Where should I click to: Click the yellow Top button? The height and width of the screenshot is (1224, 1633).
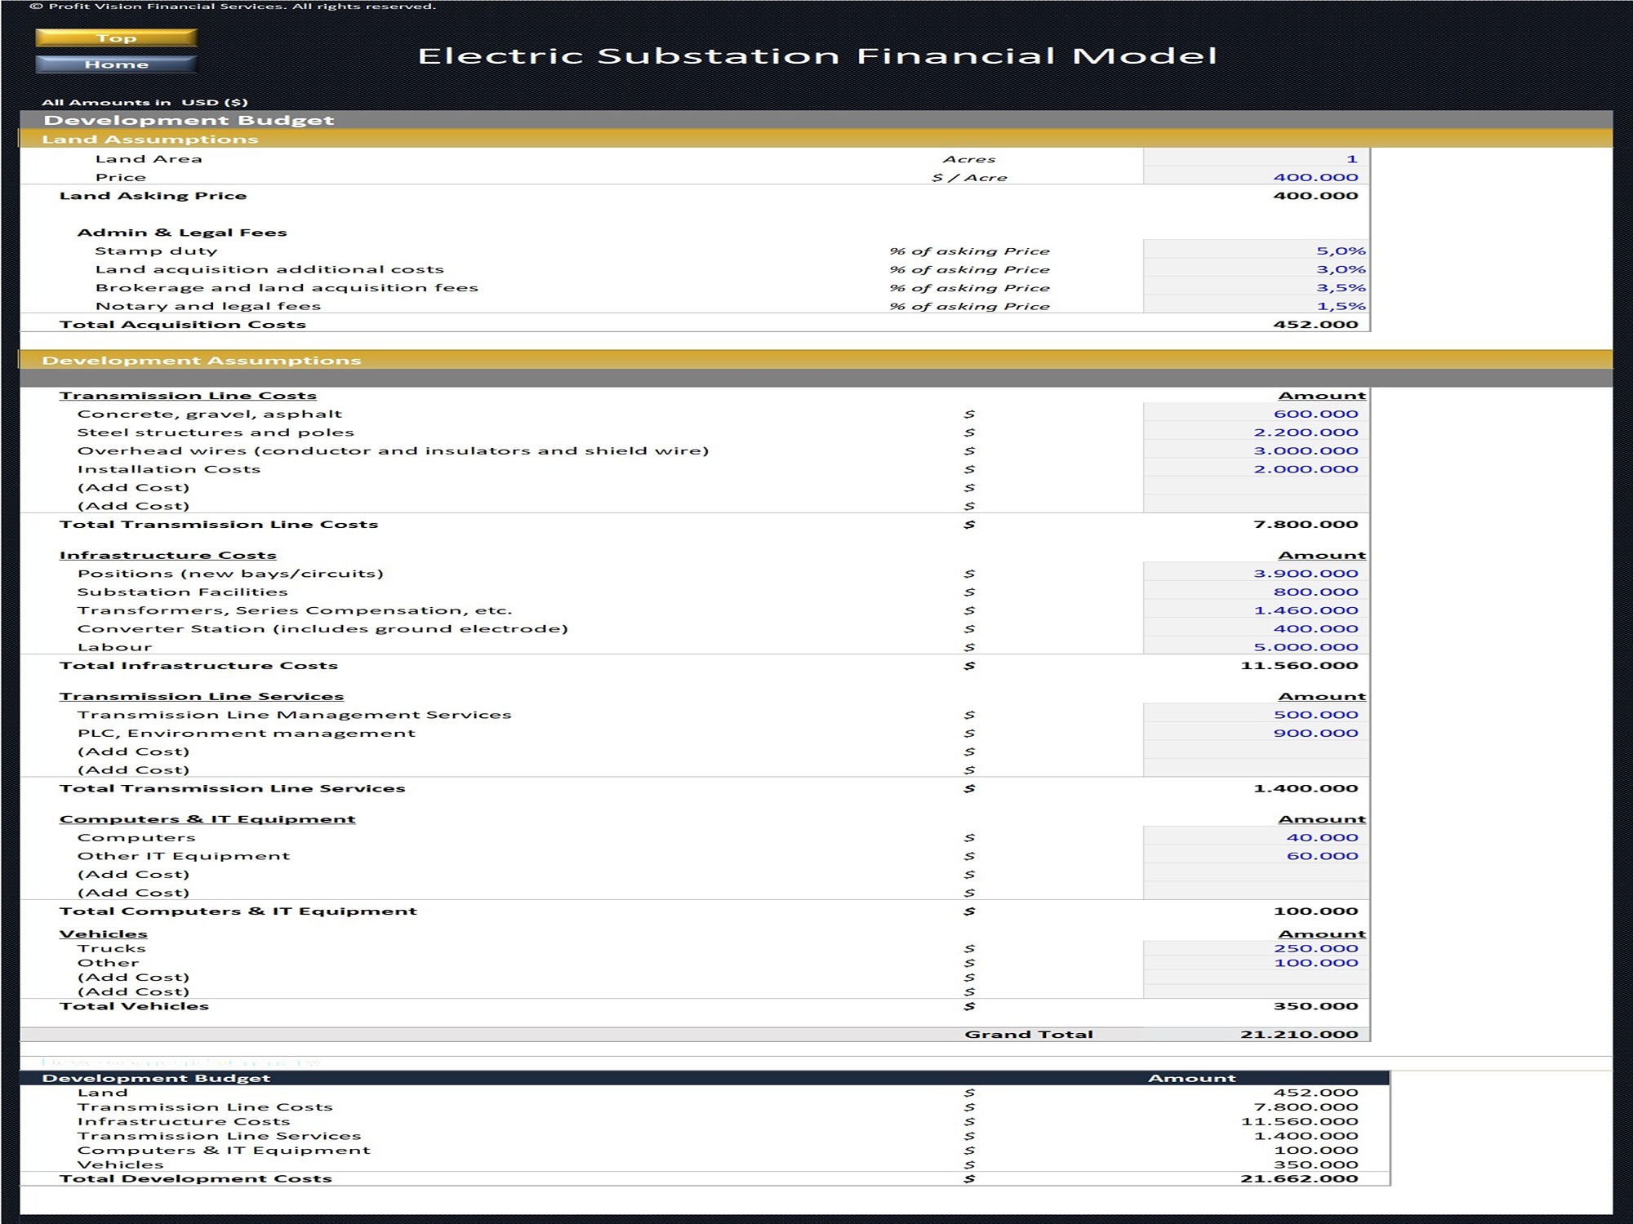coord(116,38)
